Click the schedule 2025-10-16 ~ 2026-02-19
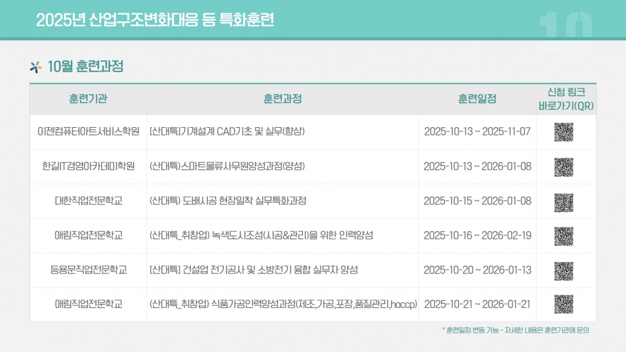Viewport: 626px width, 352px height. tap(477, 235)
